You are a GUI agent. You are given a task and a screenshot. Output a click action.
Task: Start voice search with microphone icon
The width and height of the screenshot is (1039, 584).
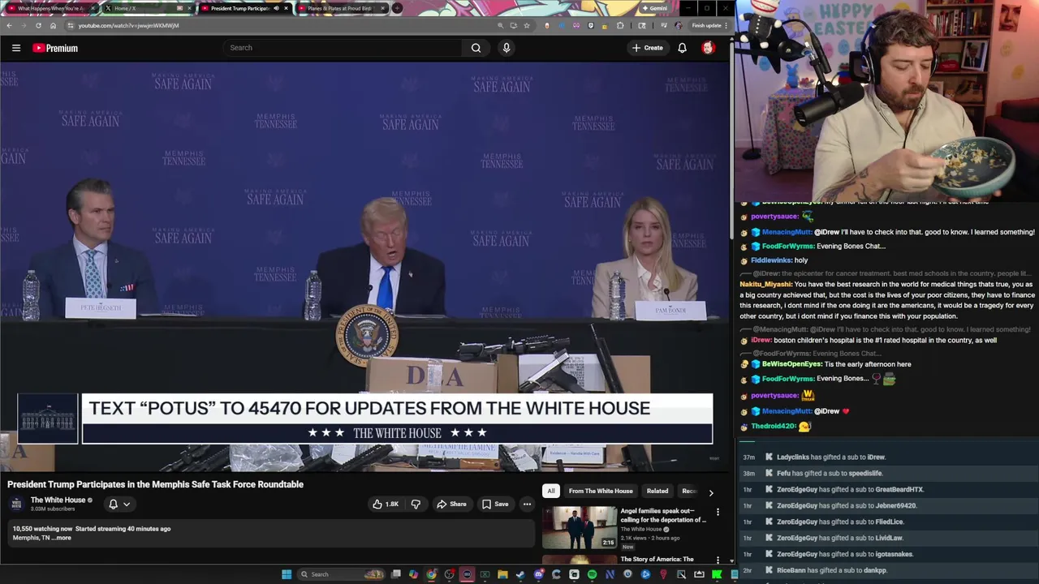(507, 48)
